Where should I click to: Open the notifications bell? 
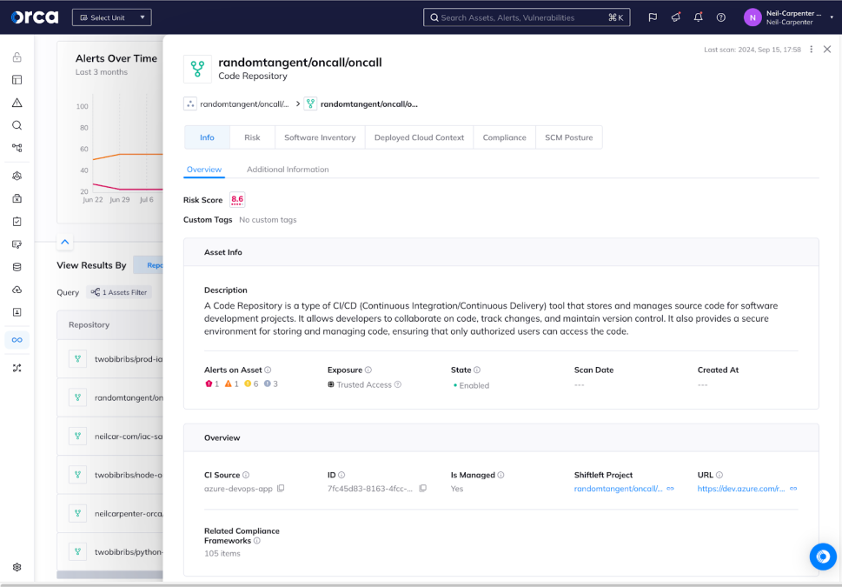[x=698, y=17]
